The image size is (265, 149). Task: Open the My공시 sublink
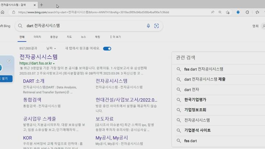tap(112, 138)
